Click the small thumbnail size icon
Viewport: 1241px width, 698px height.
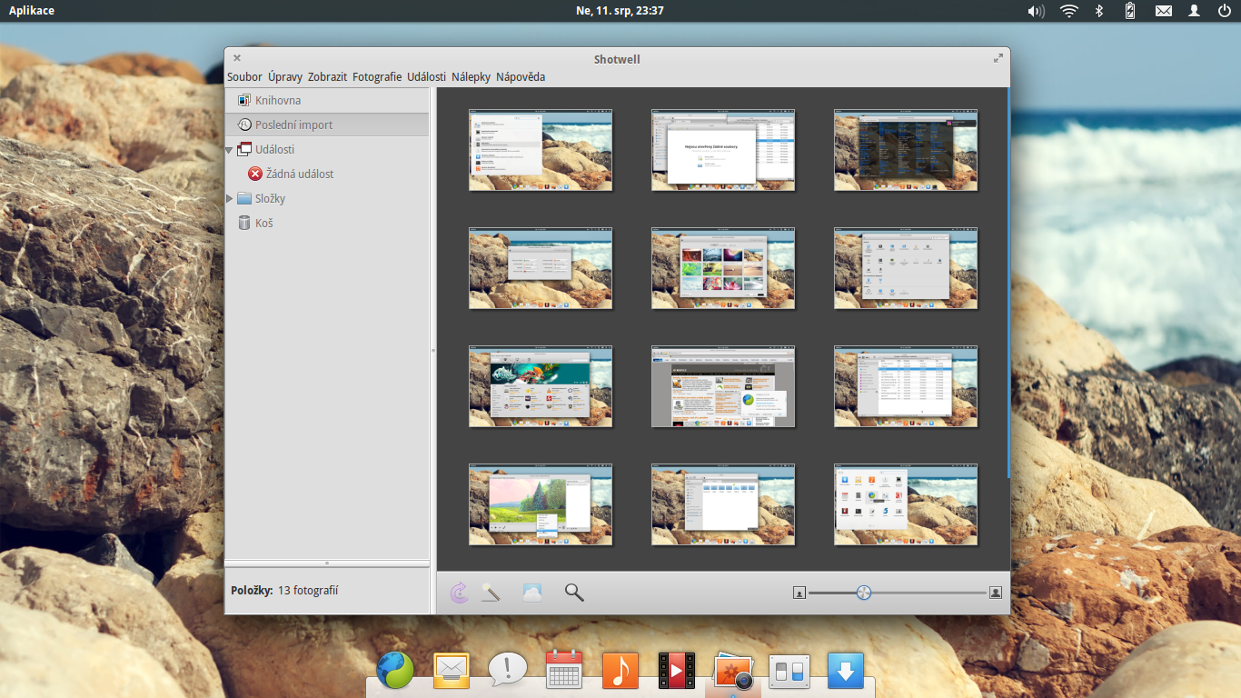pos(798,592)
